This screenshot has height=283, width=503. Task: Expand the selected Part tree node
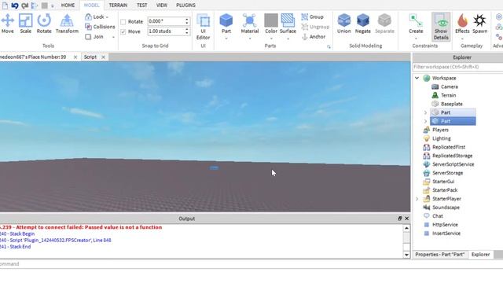tap(425, 121)
